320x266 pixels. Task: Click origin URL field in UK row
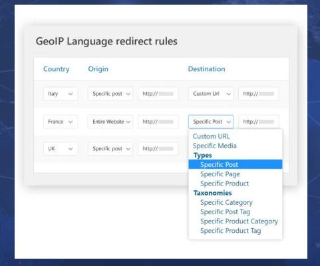pos(158,148)
